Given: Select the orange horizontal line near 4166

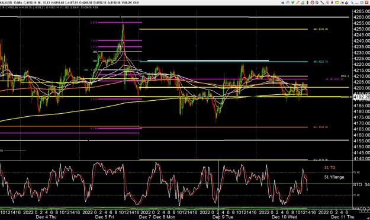Looking at the screenshot, I should [223, 127].
